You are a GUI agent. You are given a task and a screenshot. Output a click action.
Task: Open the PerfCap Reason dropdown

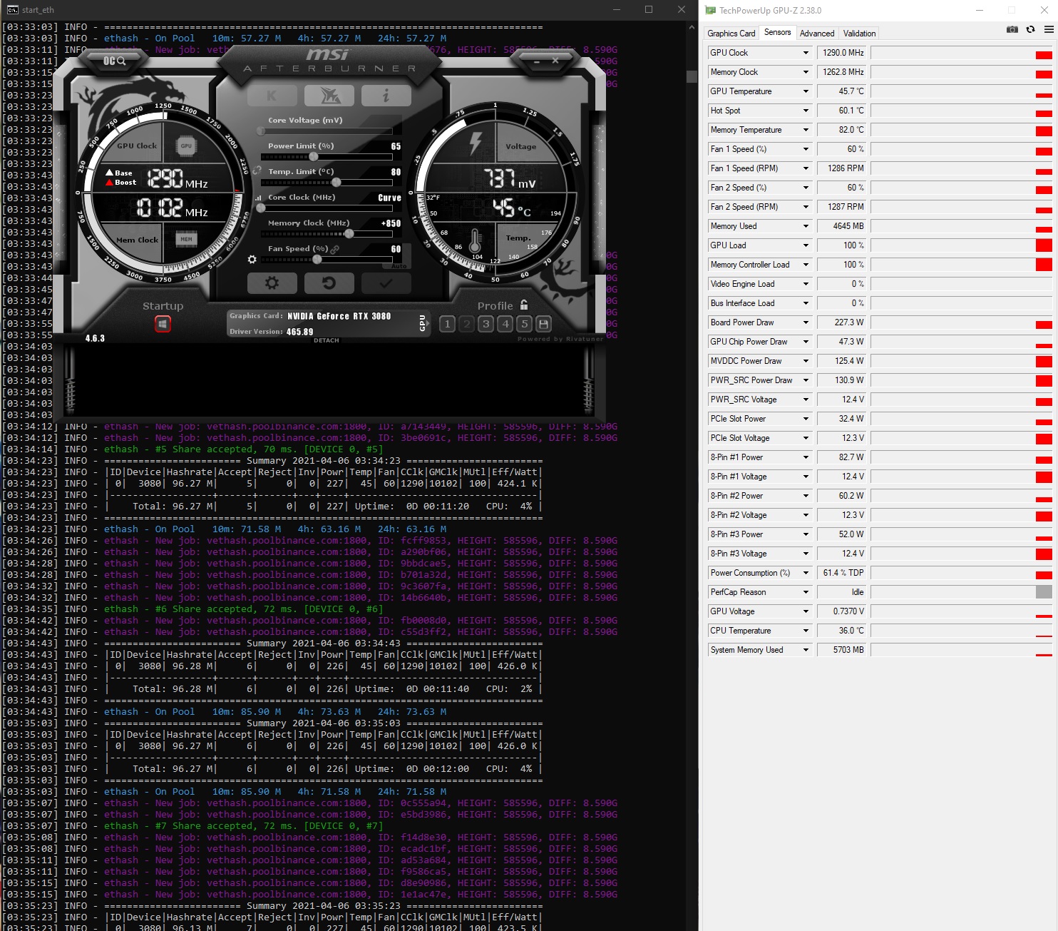(x=806, y=592)
